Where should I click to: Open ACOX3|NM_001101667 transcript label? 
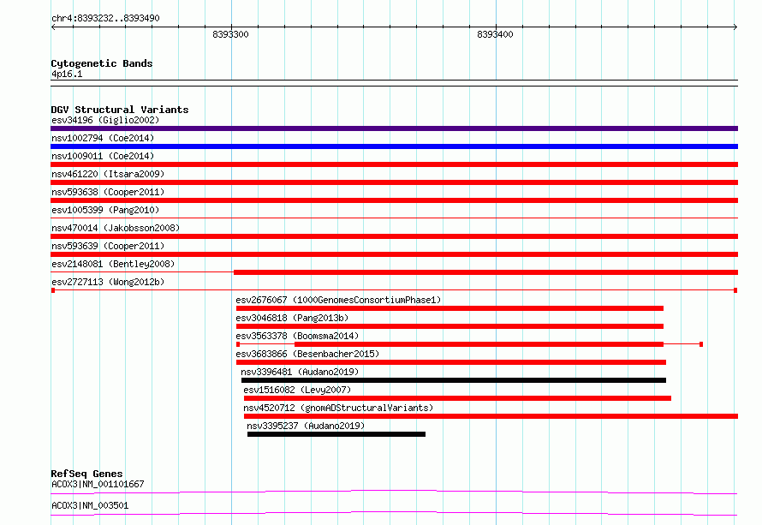tap(98, 484)
